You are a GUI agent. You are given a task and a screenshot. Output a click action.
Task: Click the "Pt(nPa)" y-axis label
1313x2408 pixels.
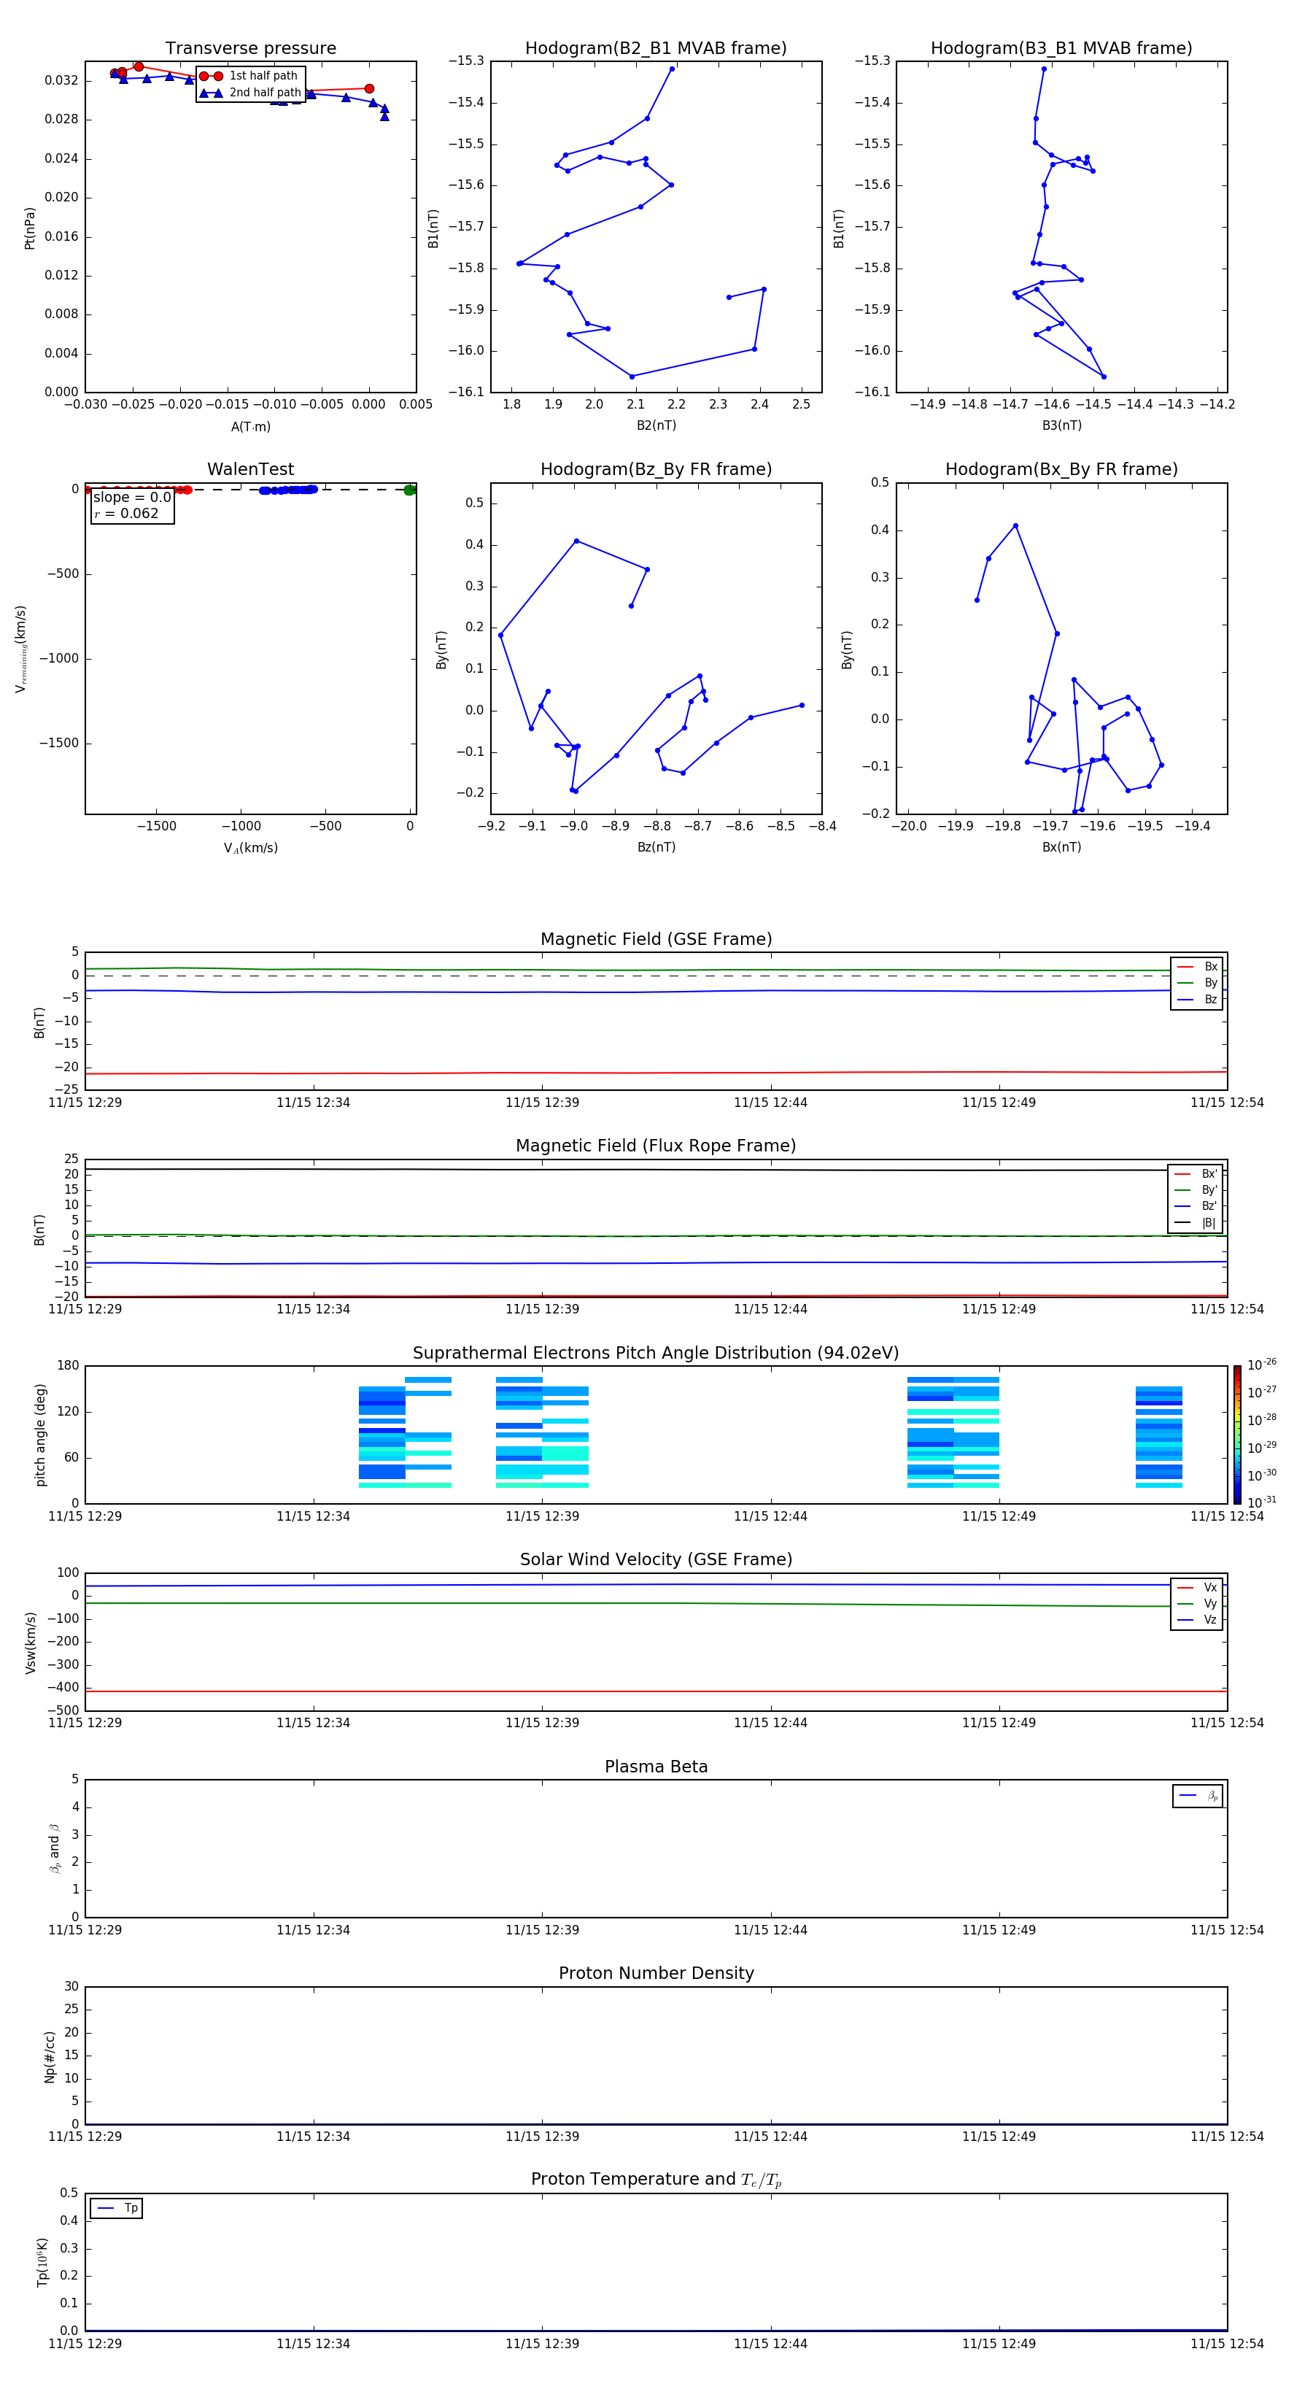point(29,227)
